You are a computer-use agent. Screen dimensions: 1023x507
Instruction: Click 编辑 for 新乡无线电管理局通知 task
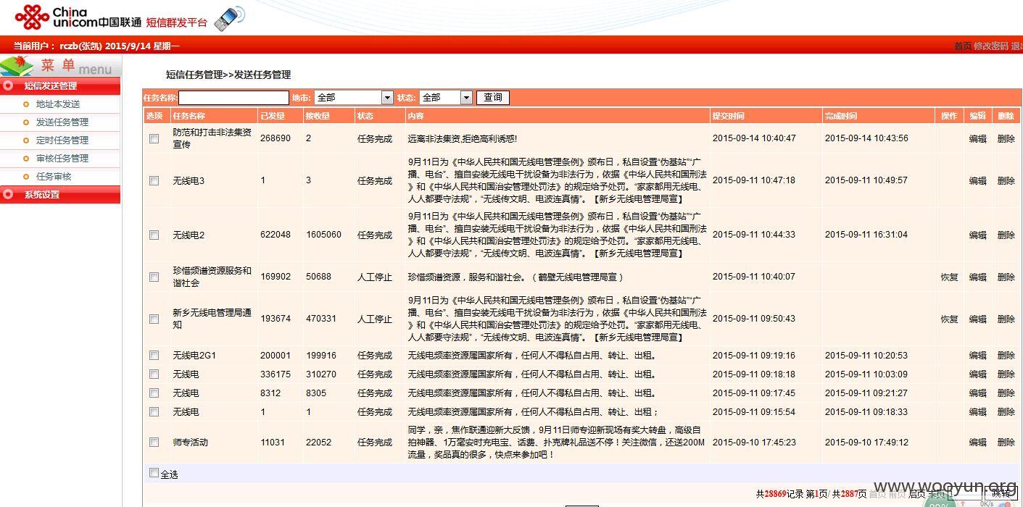click(x=977, y=319)
